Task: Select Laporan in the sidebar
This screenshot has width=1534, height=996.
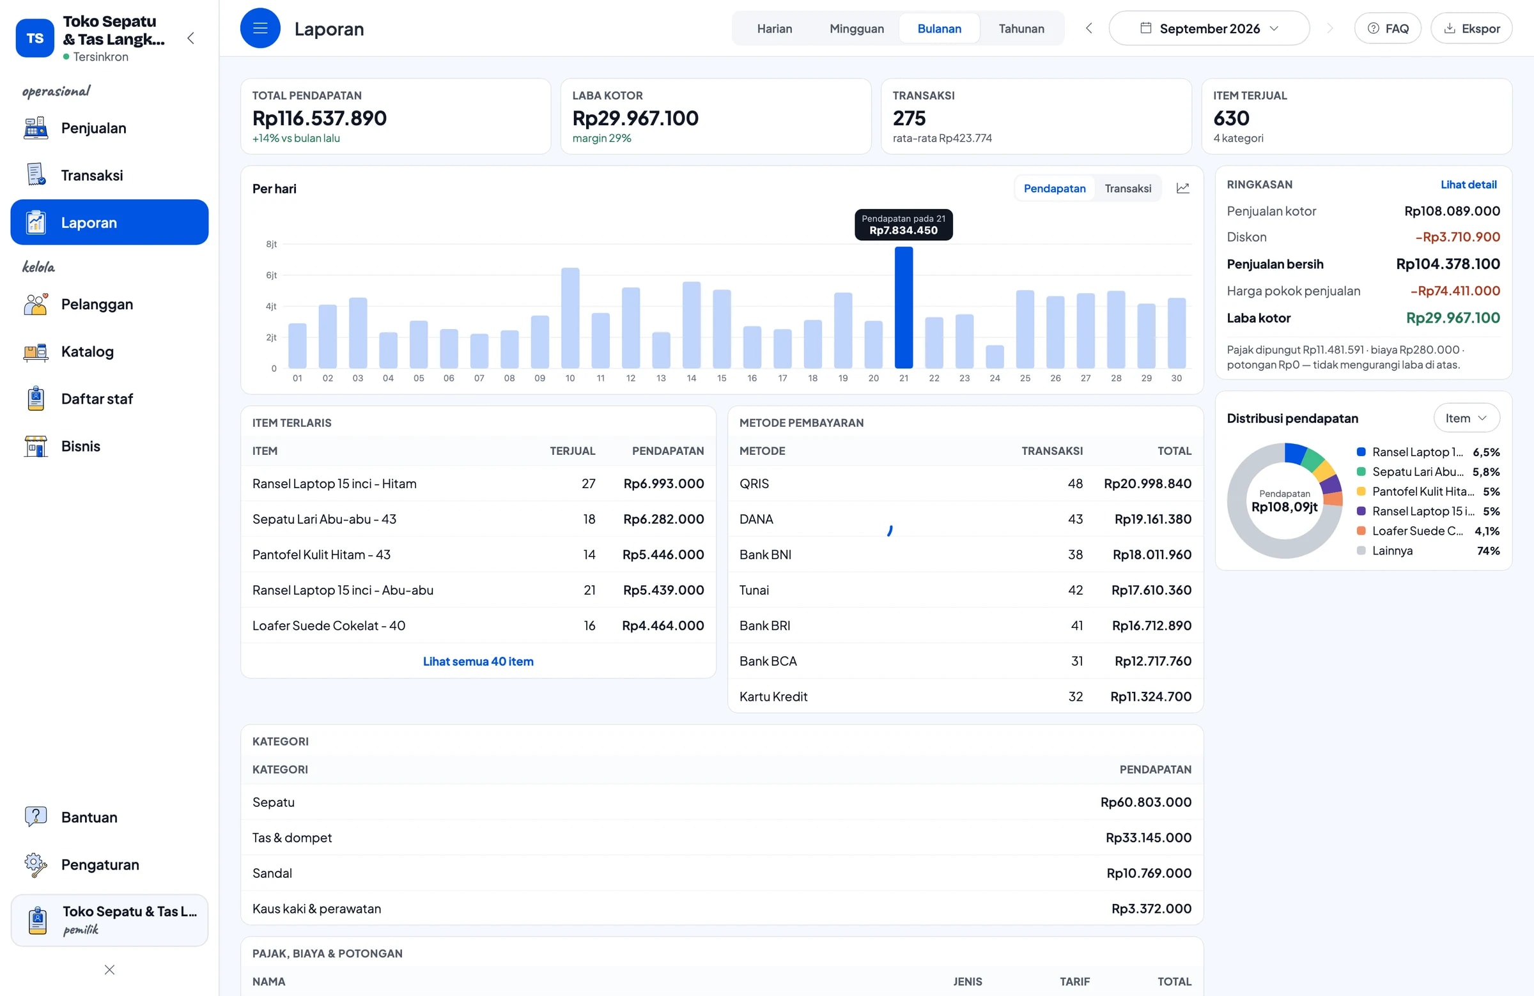Action: pos(109,222)
